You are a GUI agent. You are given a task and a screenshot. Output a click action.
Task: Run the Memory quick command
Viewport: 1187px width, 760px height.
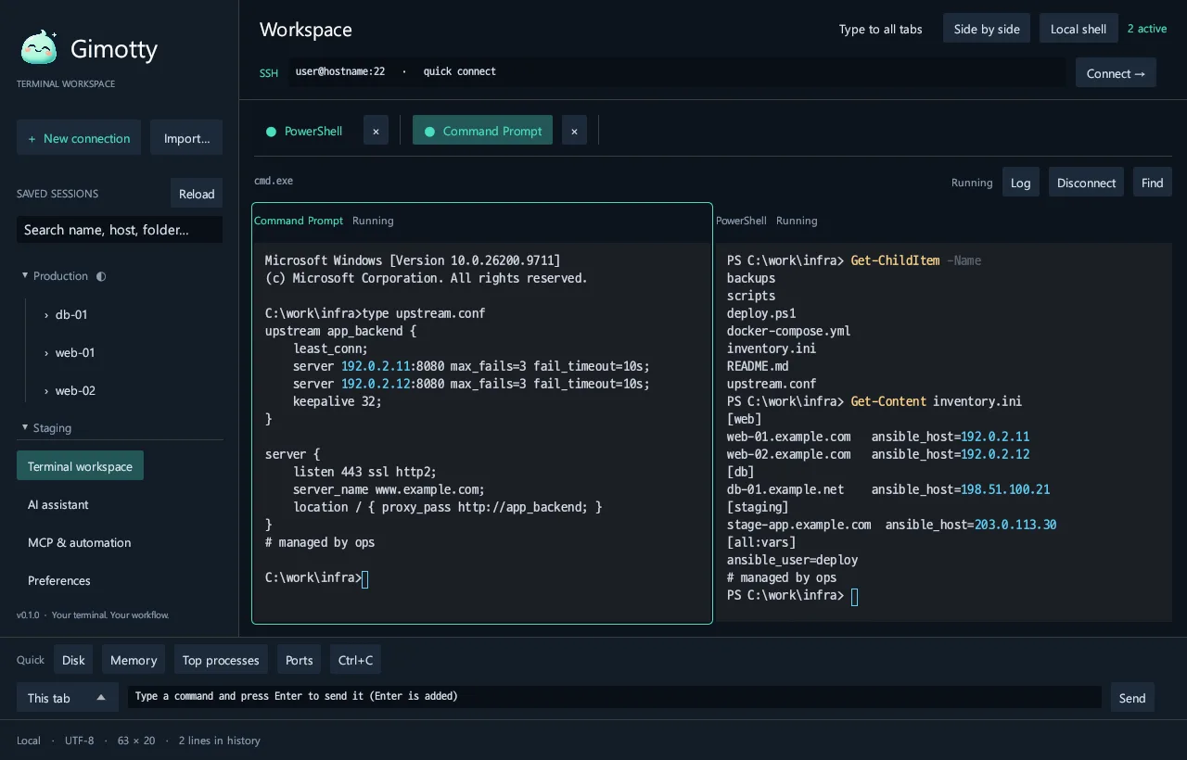pyautogui.click(x=134, y=660)
